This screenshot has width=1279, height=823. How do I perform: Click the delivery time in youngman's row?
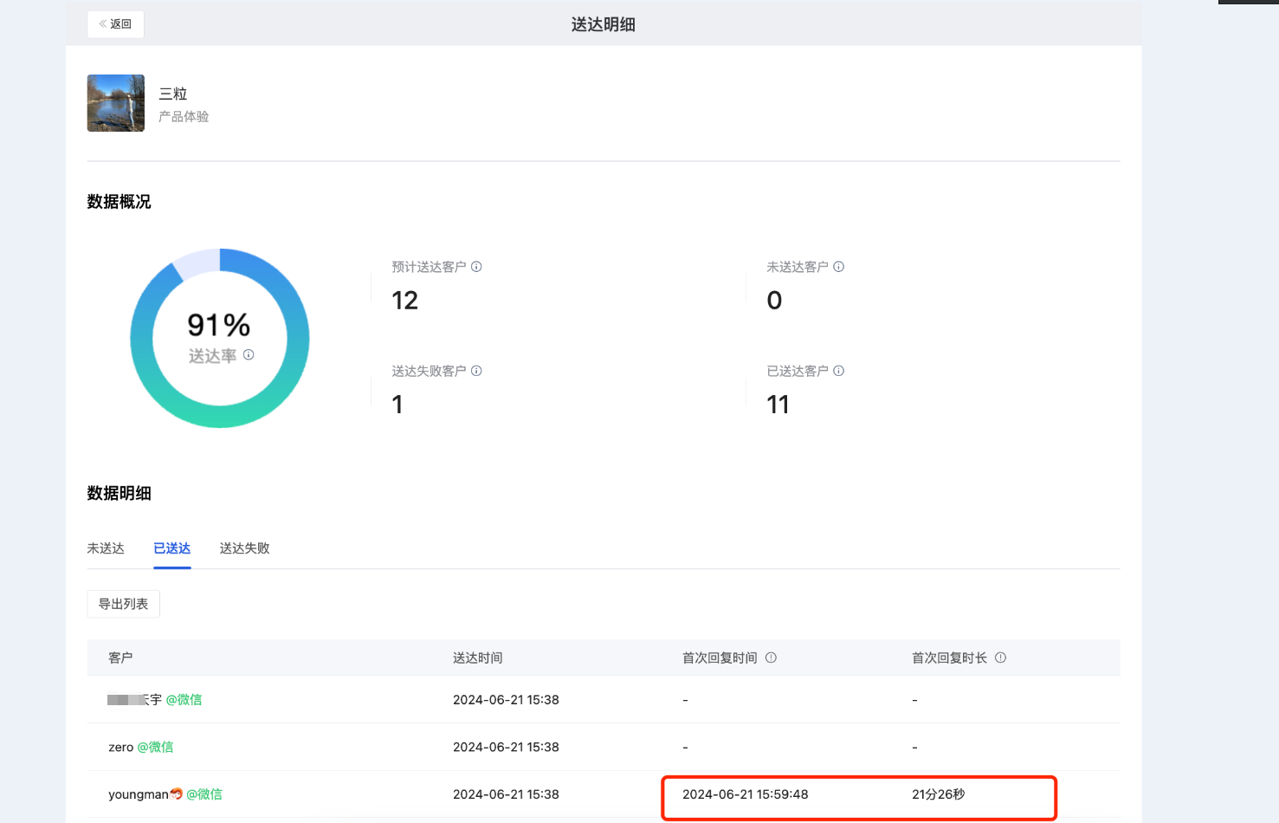coord(506,794)
